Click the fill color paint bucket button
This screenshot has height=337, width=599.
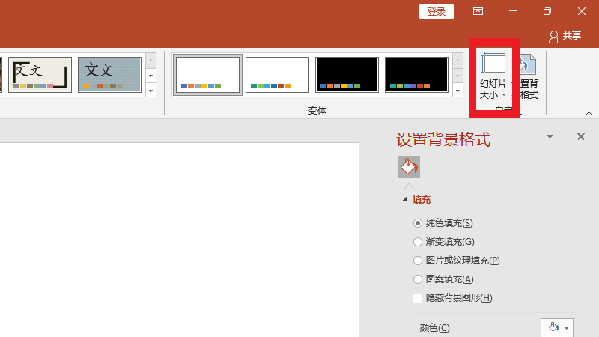tap(554, 327)
